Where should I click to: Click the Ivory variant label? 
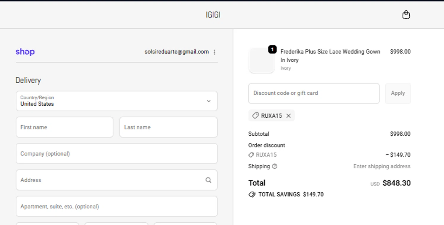tap(286, 68)
